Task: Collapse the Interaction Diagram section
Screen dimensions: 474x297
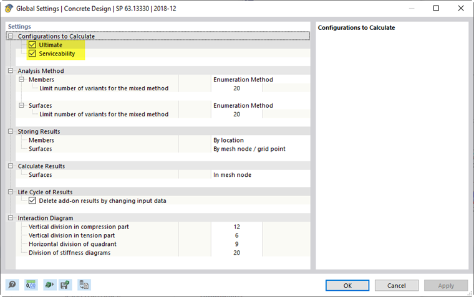Action: tap(11, 218)
